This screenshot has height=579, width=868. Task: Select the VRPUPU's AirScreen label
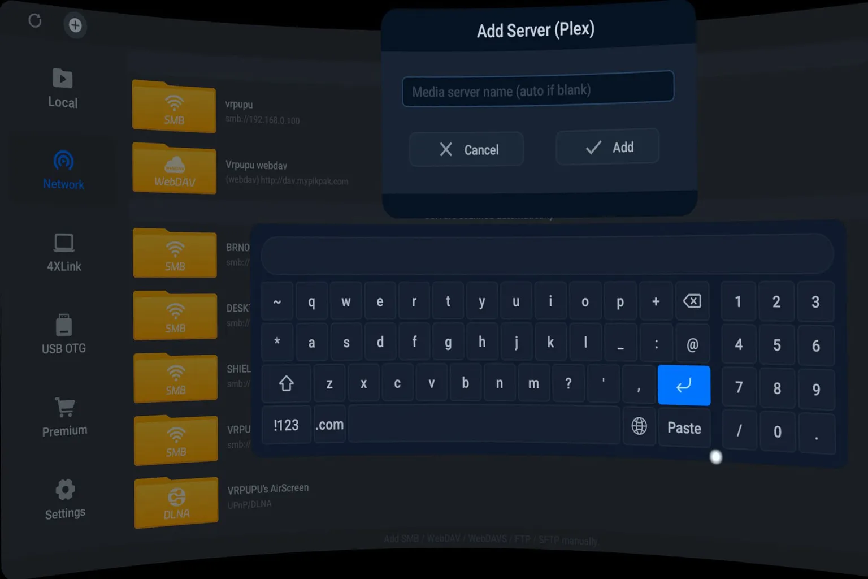tap(268, 489)
